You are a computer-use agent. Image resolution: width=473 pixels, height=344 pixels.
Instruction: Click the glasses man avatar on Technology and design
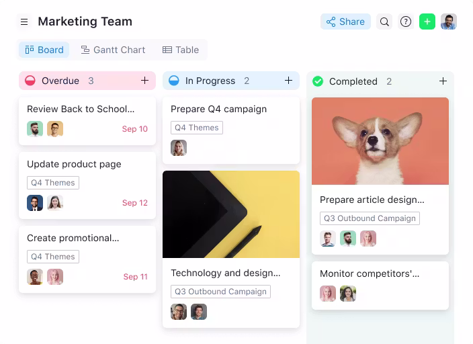[x=179, y=312]
